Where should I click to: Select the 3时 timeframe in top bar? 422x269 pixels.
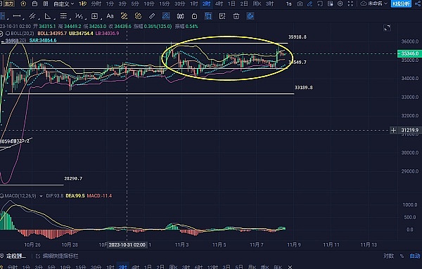269,4
